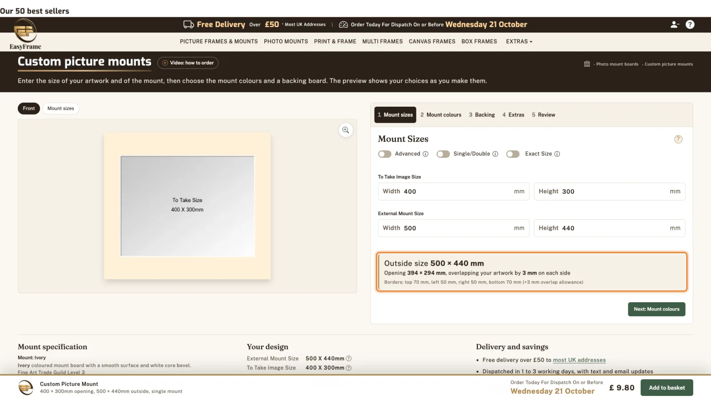Open the BOX FRAMES menu item
The width and height of the screenshot is (711, 400).
479,41
